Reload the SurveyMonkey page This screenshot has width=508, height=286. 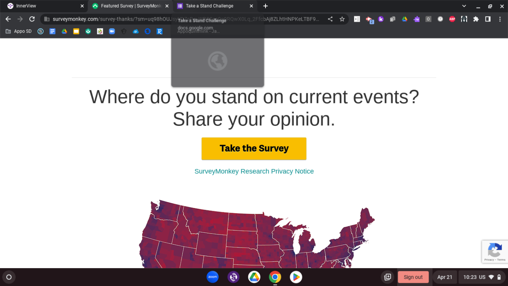pyautogui.click(x=32, y=19)
